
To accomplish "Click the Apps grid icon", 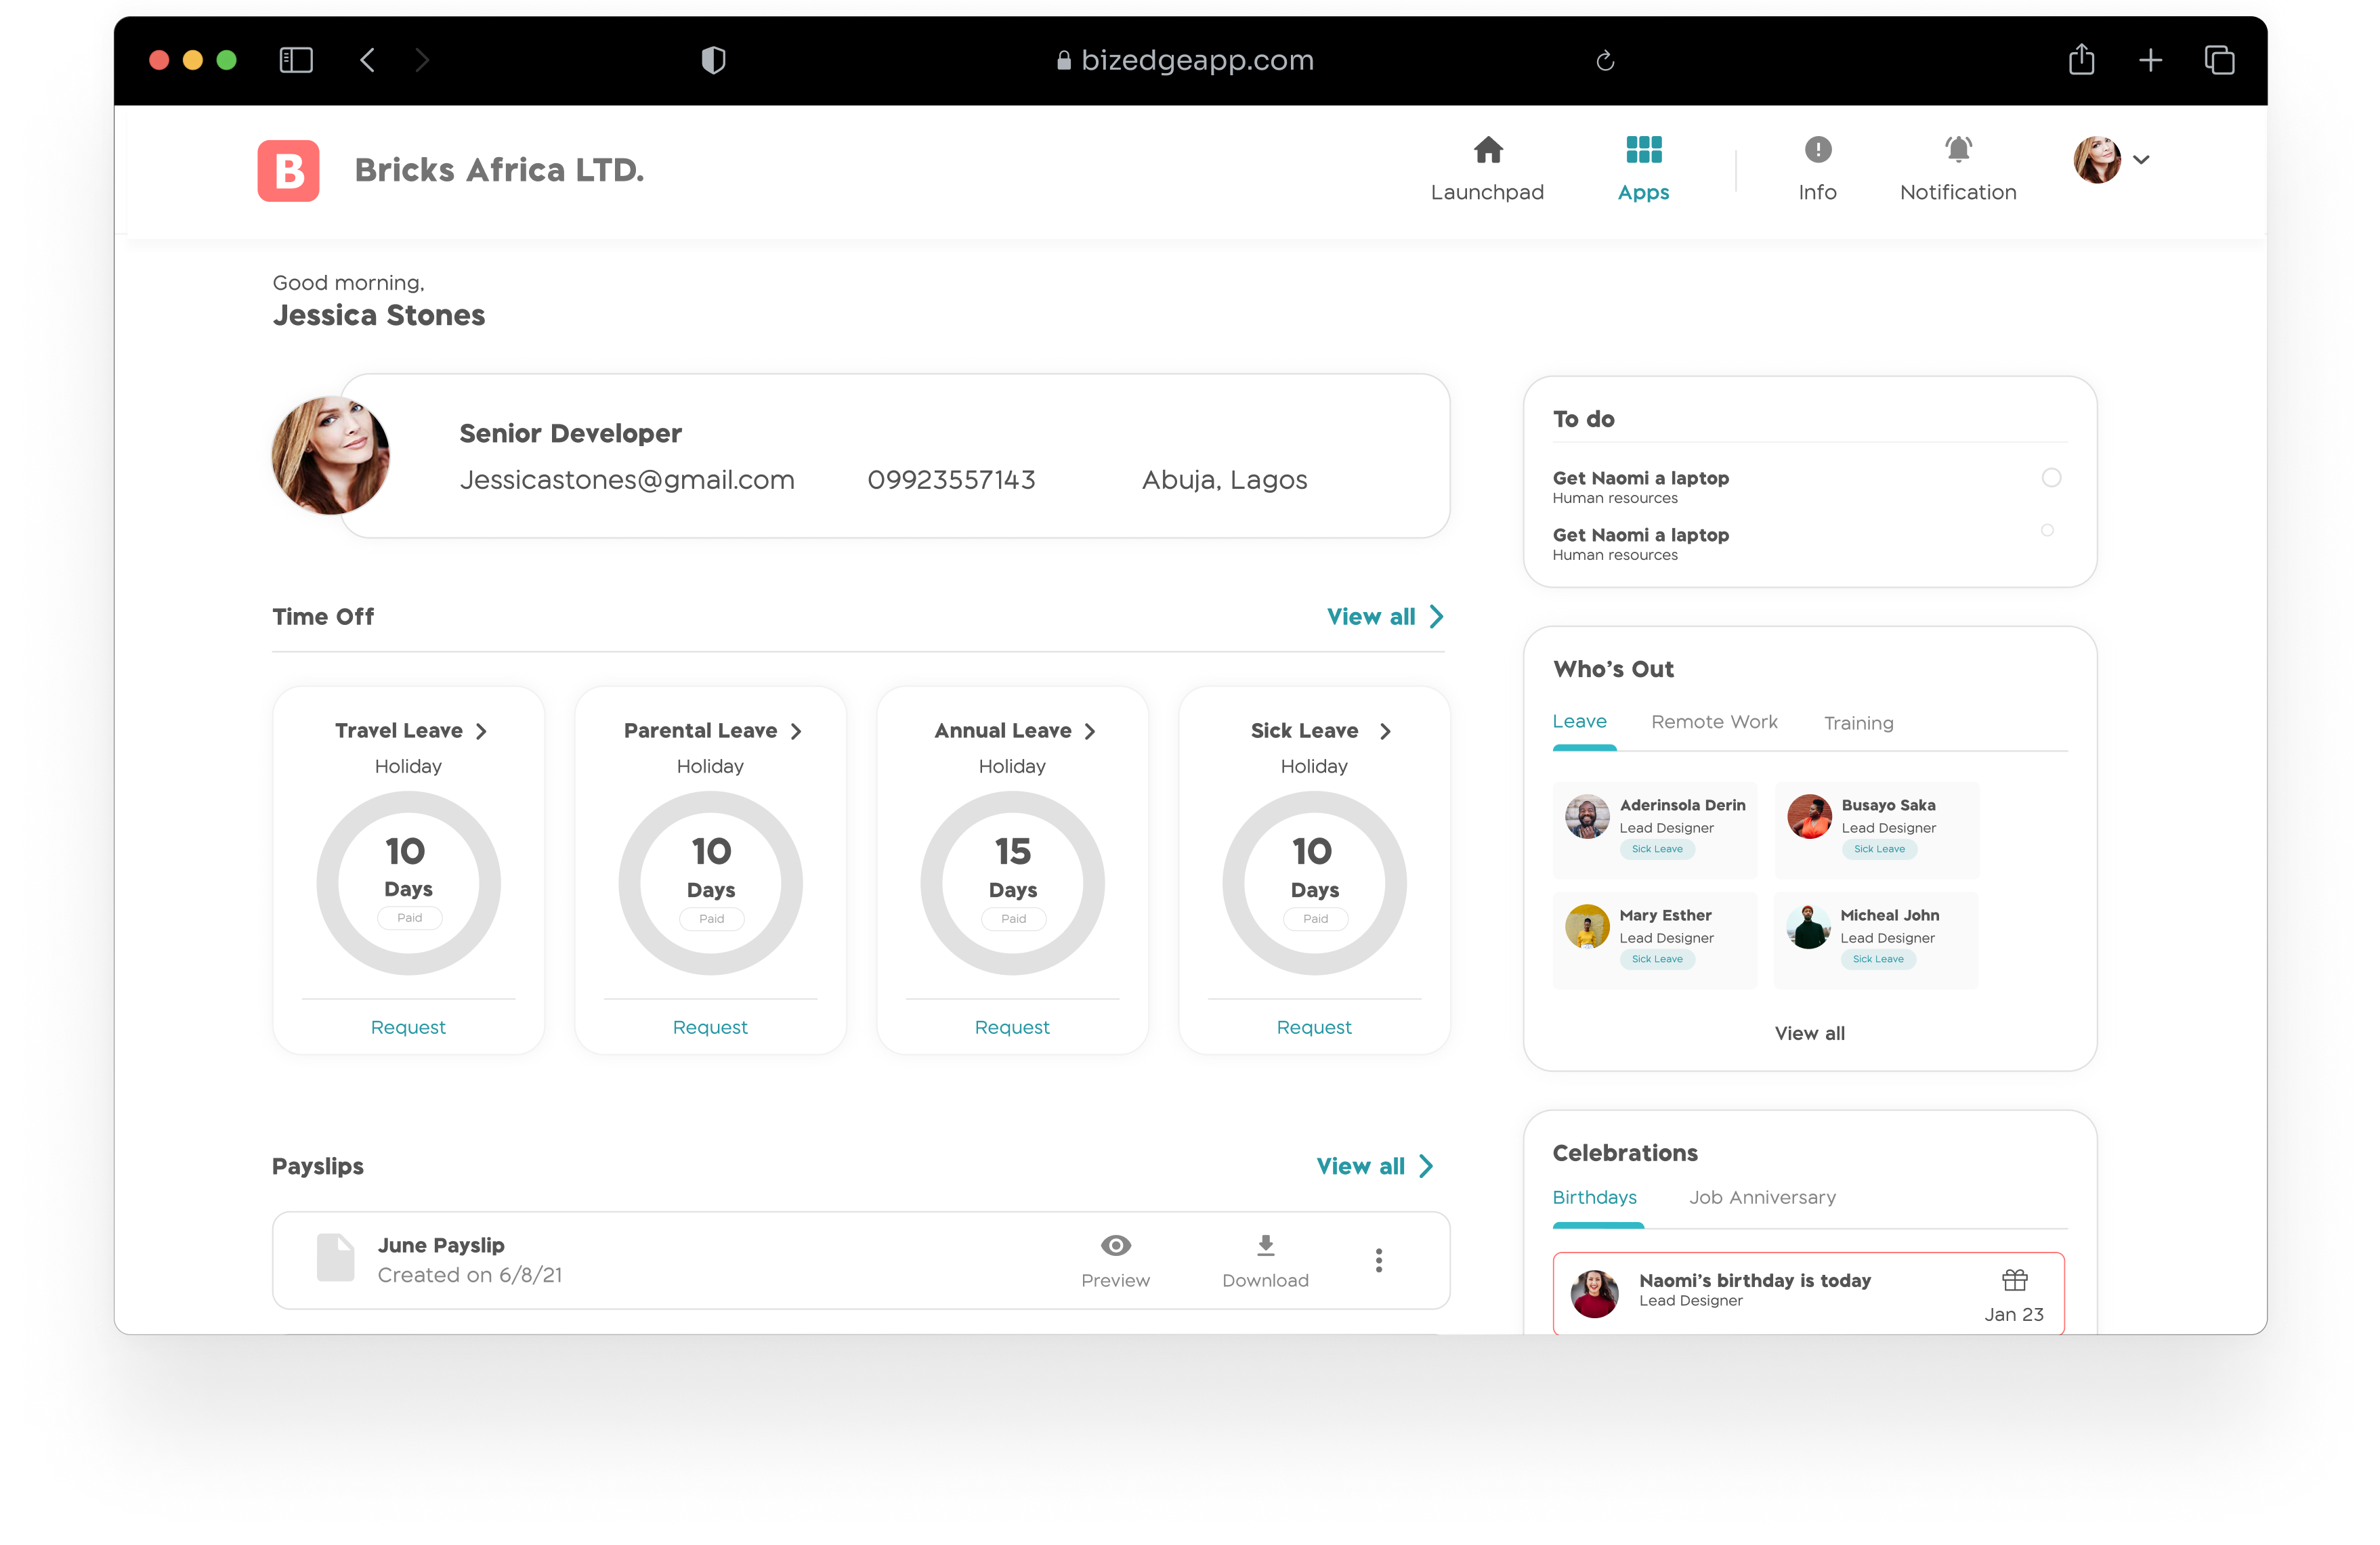I will coord(1643,150).
